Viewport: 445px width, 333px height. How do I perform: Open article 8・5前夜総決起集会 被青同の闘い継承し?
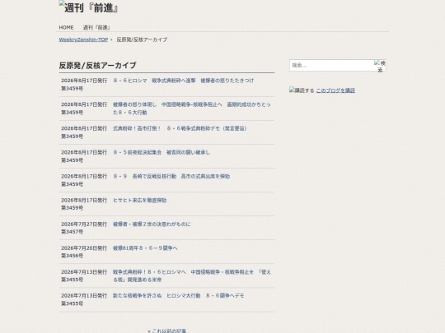[162, 152]
